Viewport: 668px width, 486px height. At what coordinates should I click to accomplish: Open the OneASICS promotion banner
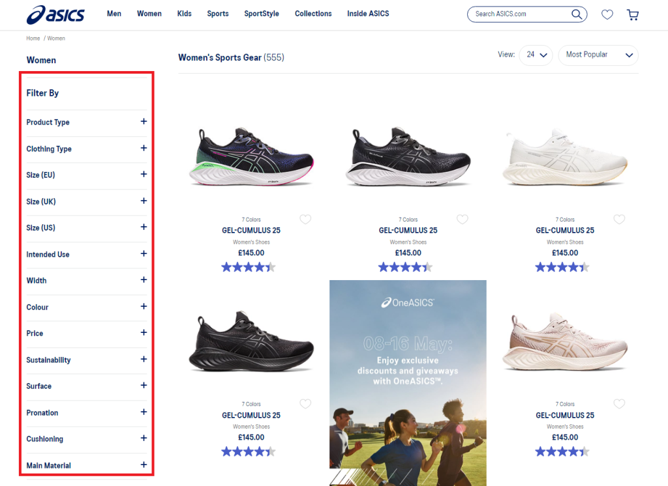408,383
